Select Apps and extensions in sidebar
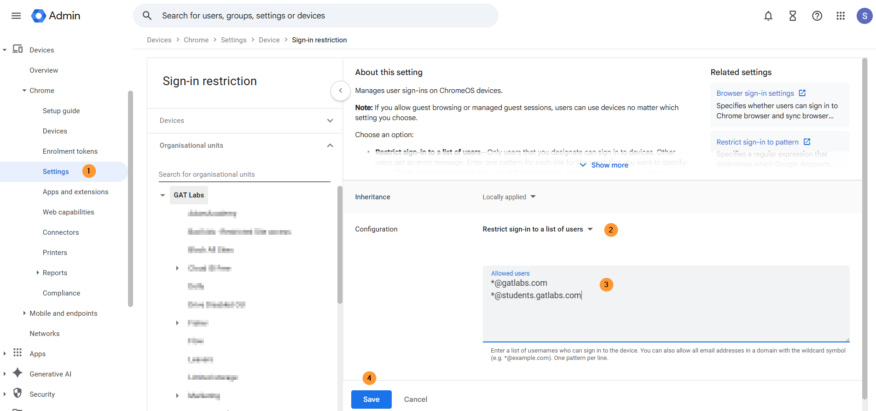This screenshot has width=876, height=411. click(75, 192)
